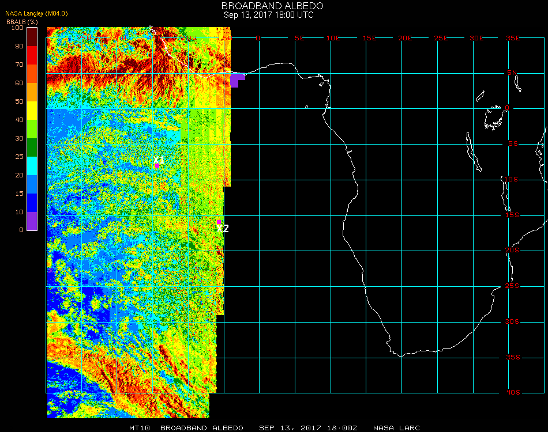
Task: Click the magenta X1 marker point
Action: (x=157, y=165)
